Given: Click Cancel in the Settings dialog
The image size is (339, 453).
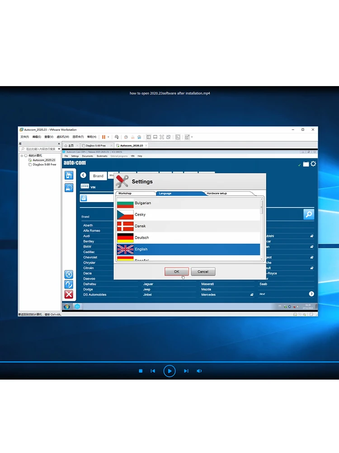Looking at the screenshot, I should [203, 271].
